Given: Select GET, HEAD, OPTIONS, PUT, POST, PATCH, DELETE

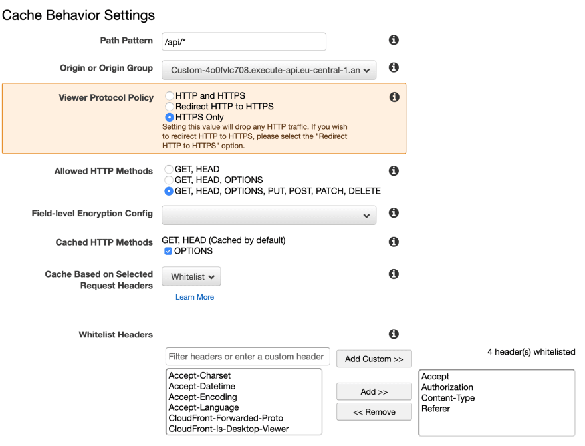Looking at the screenshot, I should pos(169,191).
